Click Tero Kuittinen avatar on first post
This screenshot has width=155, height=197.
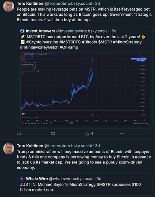pos(9,6)
